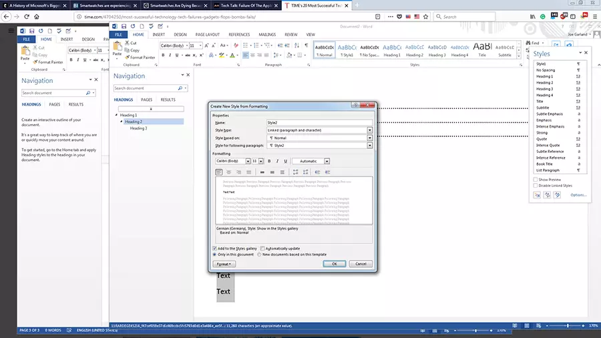Open the Format dropdown button
601x338 pixels.
(224, 264)
